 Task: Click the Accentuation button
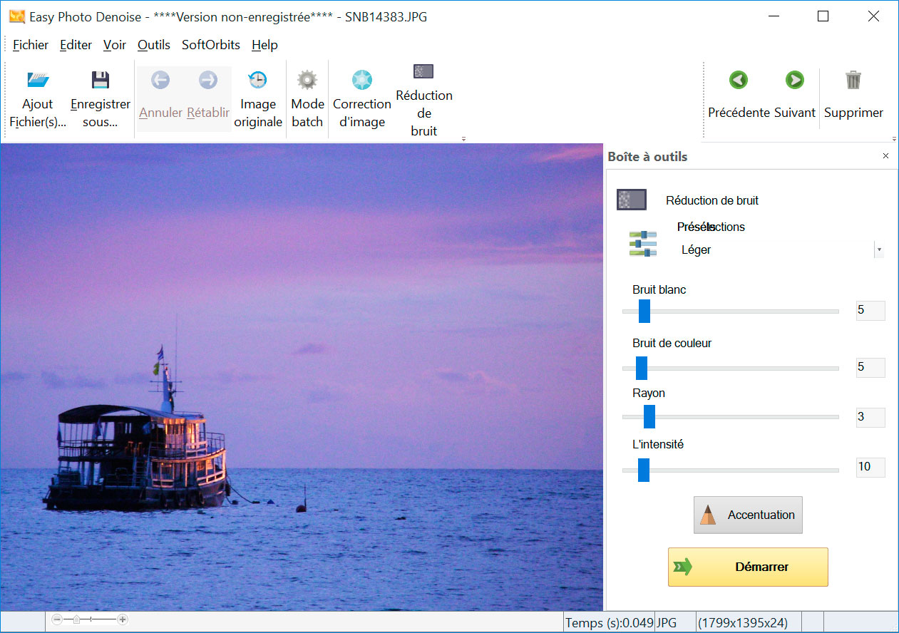point(748,515)
